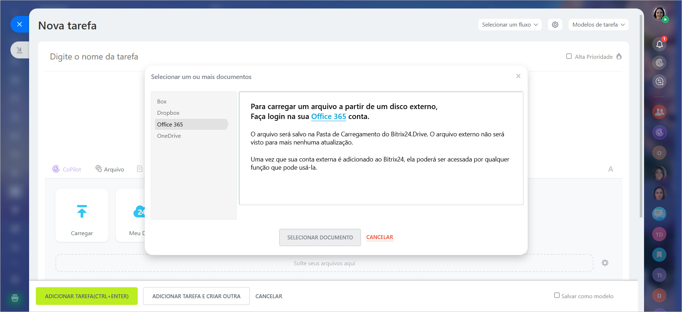Open the brown O avatar chat

pyautogui.click(x=659, y=153)
